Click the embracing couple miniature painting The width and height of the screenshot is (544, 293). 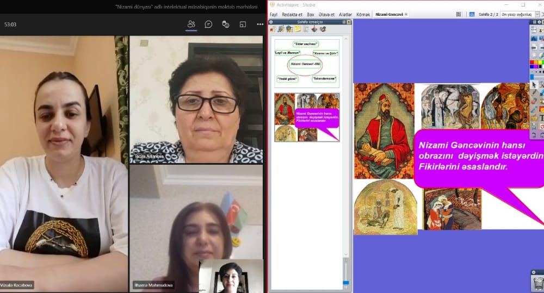tap(452, 209)
